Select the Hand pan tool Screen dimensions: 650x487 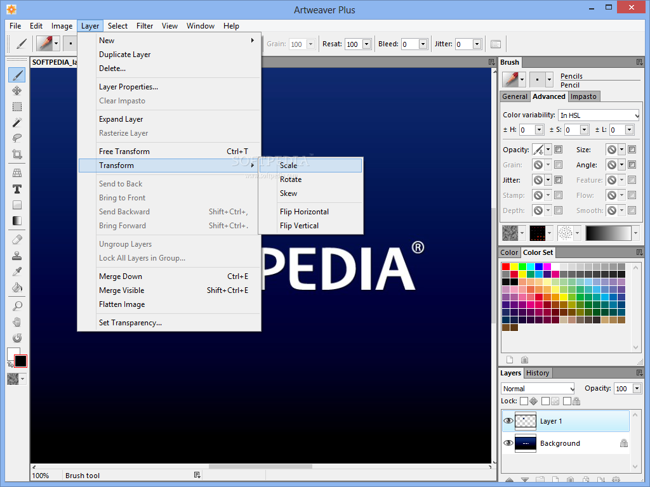17,321
